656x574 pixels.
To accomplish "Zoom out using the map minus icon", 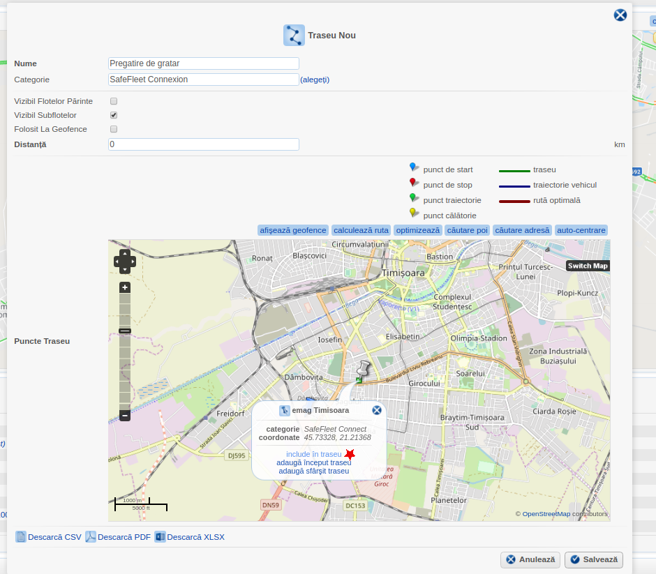I will [124, 415].
